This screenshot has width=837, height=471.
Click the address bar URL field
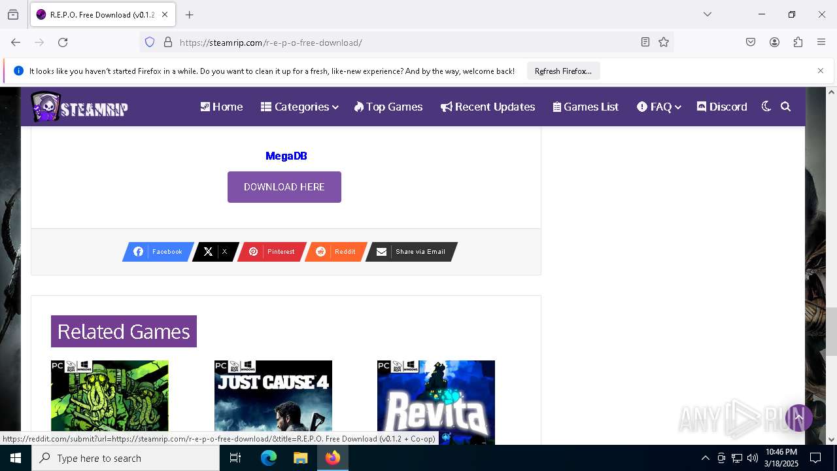click(x=405, y=43)
